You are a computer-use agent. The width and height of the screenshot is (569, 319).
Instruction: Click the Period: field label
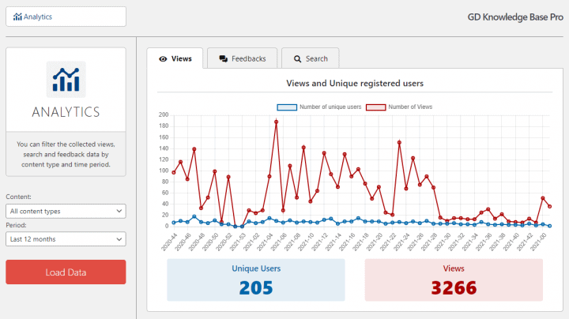(16, 225)
